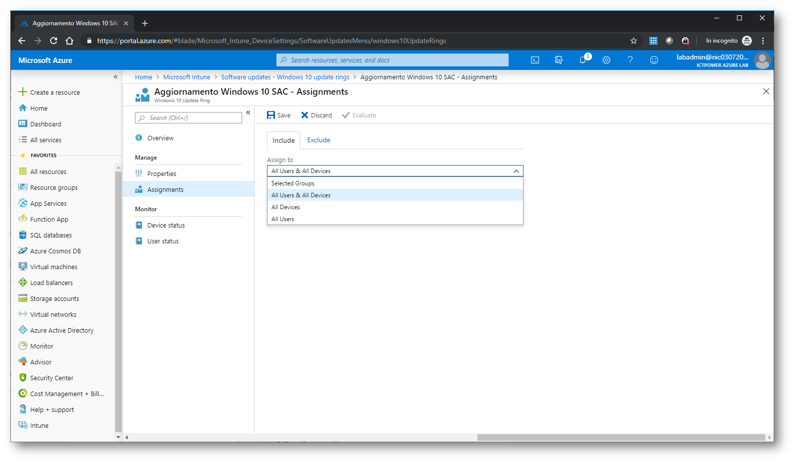Reload the browser page
795x463 pixels.
click(x=54, y=41)
